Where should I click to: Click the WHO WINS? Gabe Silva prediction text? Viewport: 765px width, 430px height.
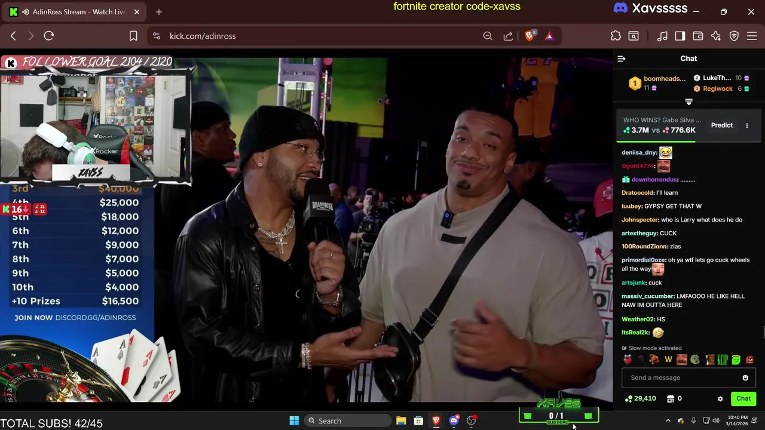tap(662, 120)
